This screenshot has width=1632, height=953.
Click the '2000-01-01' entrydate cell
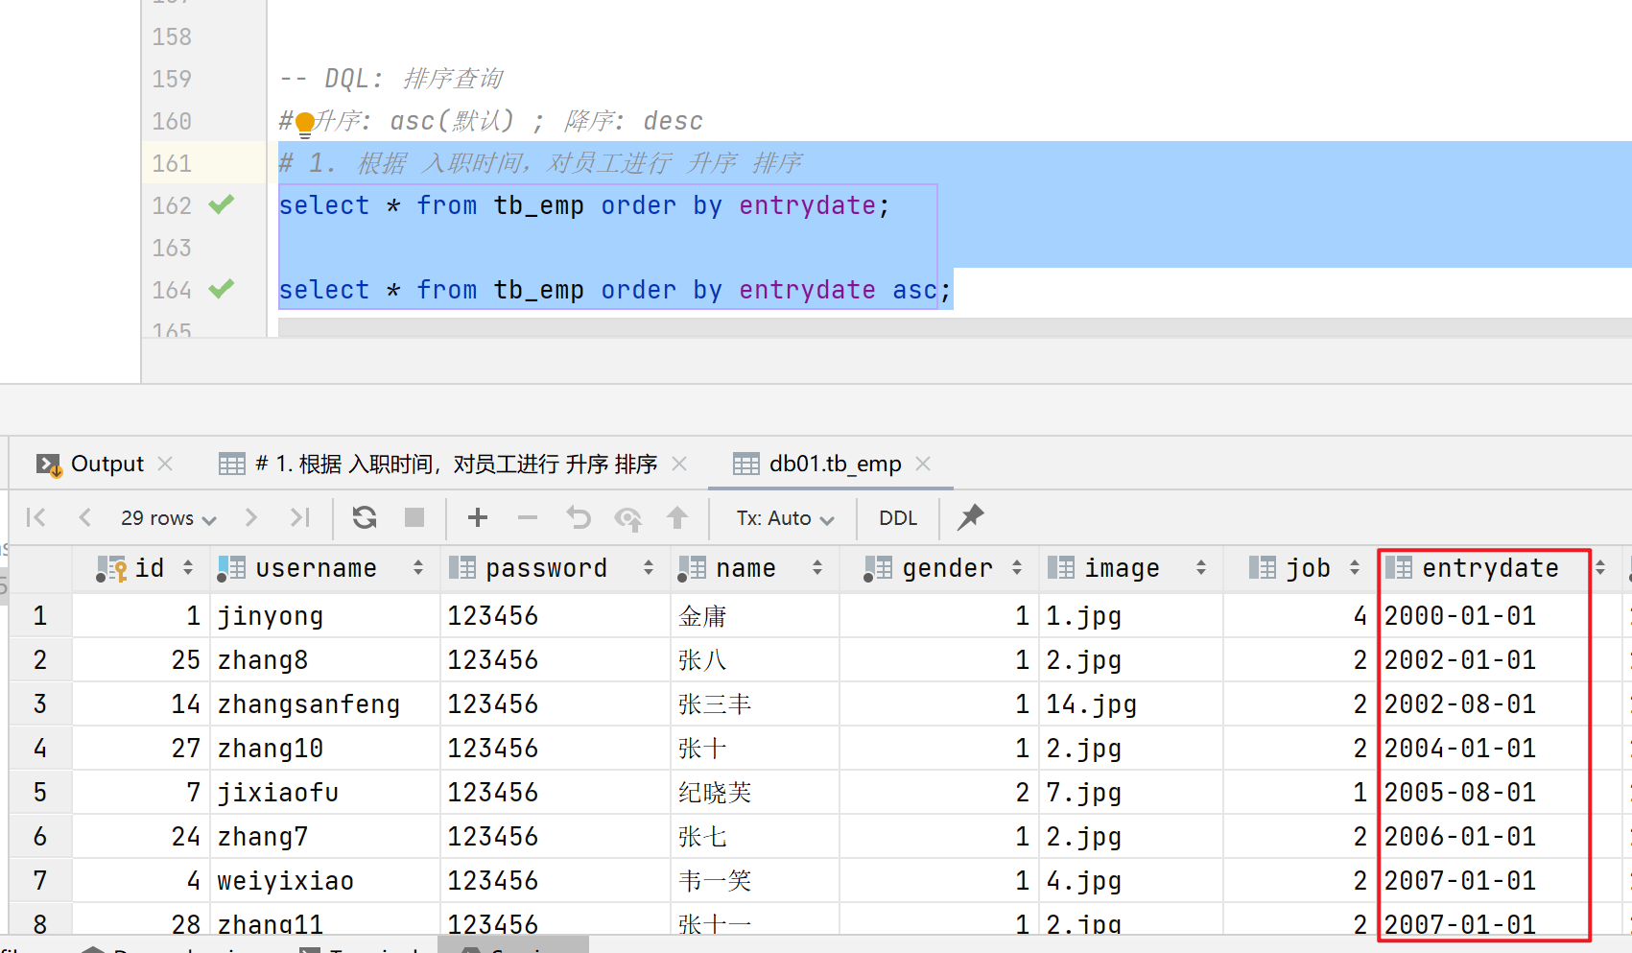click(1499, 616)
